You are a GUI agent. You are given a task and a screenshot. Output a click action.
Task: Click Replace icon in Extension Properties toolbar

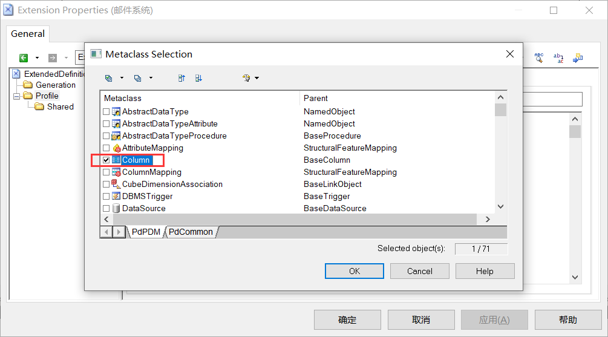[x=558, y=58]
